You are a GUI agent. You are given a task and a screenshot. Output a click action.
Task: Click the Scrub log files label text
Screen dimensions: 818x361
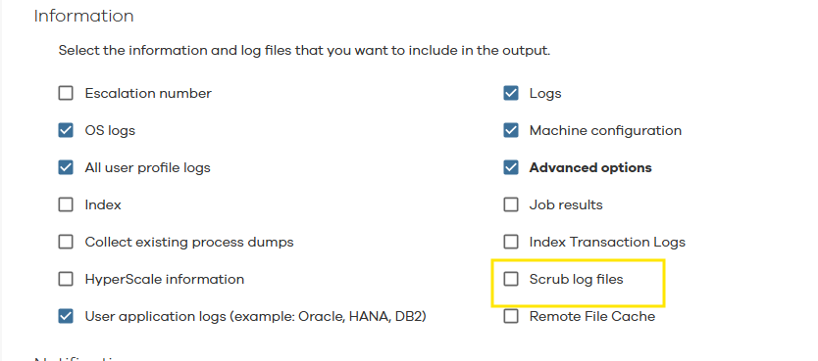pos(577,280)
